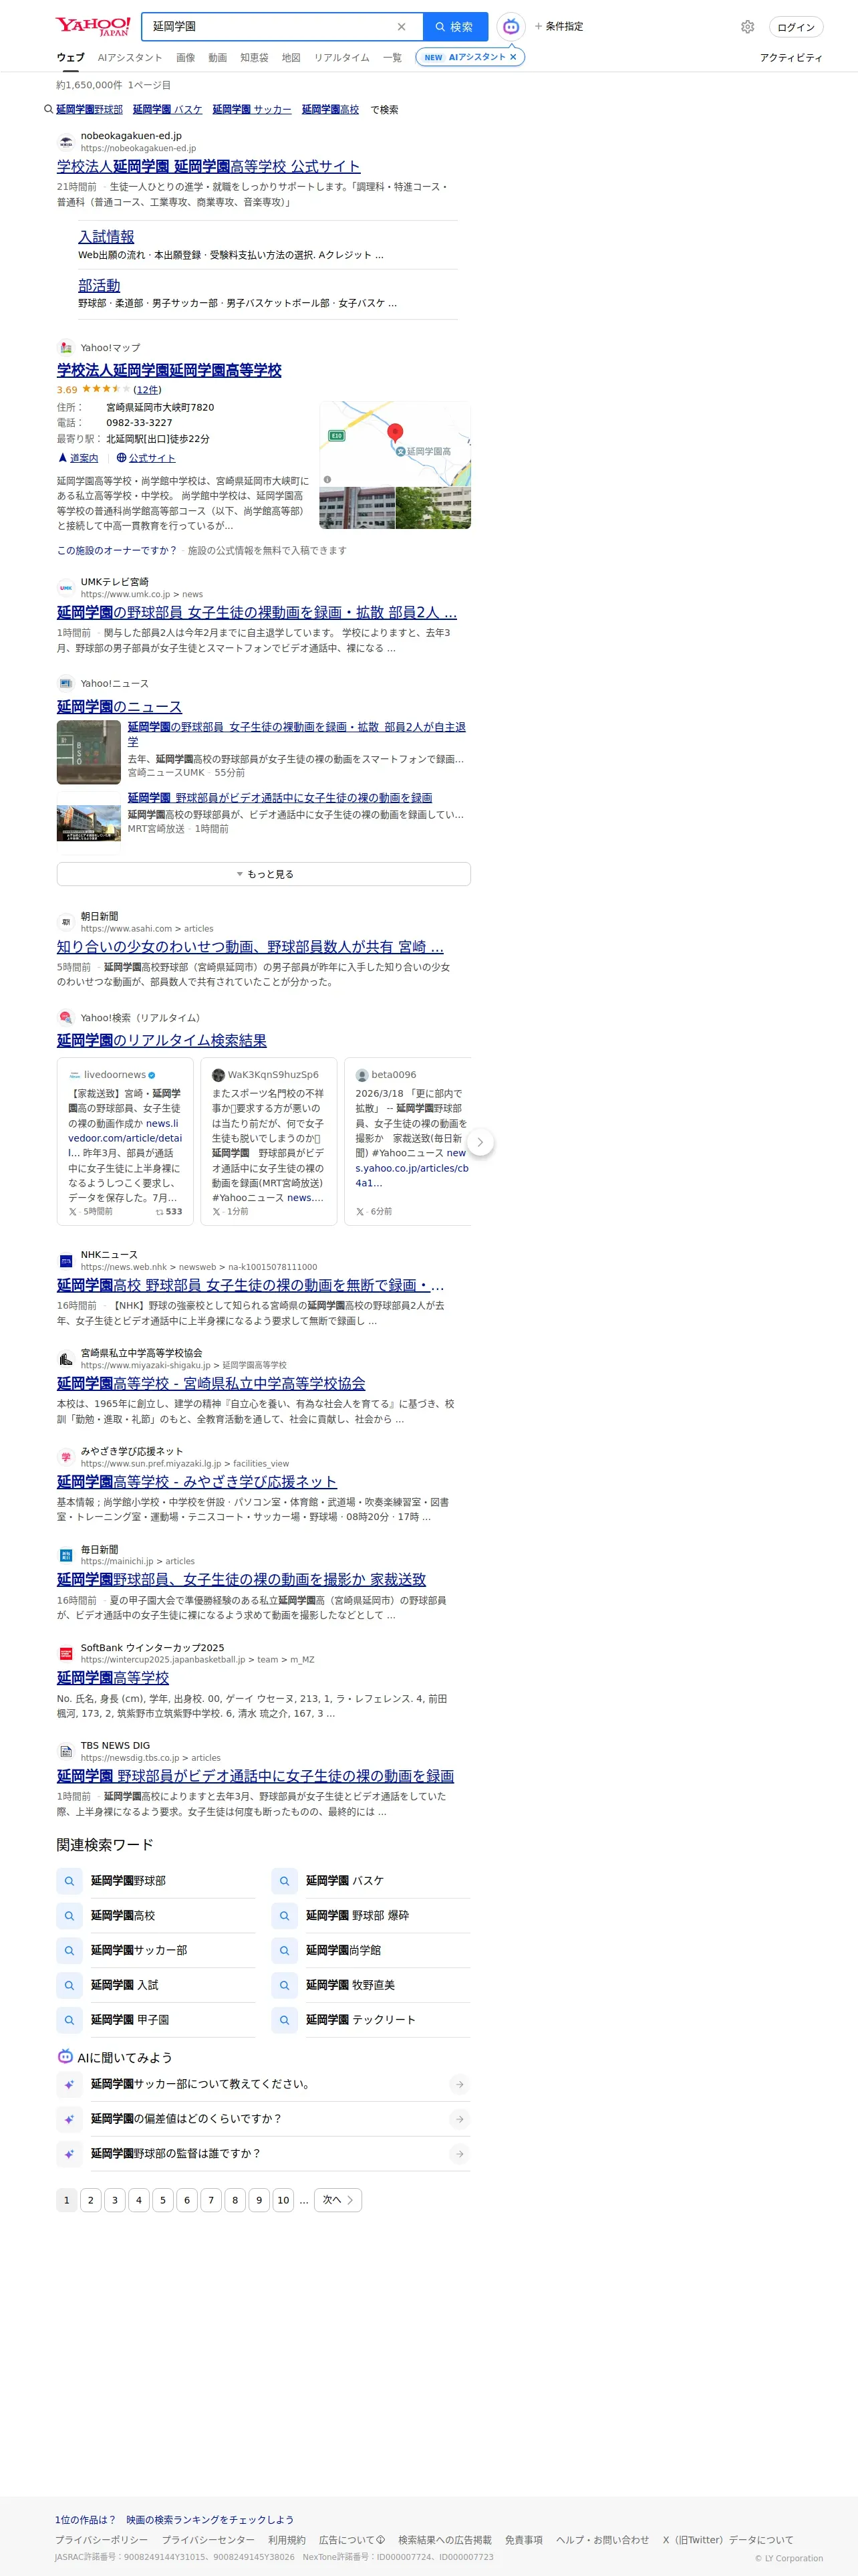Focus the search input field 延岡学園
Screen dimensions: 858x2576
(270, 27)
